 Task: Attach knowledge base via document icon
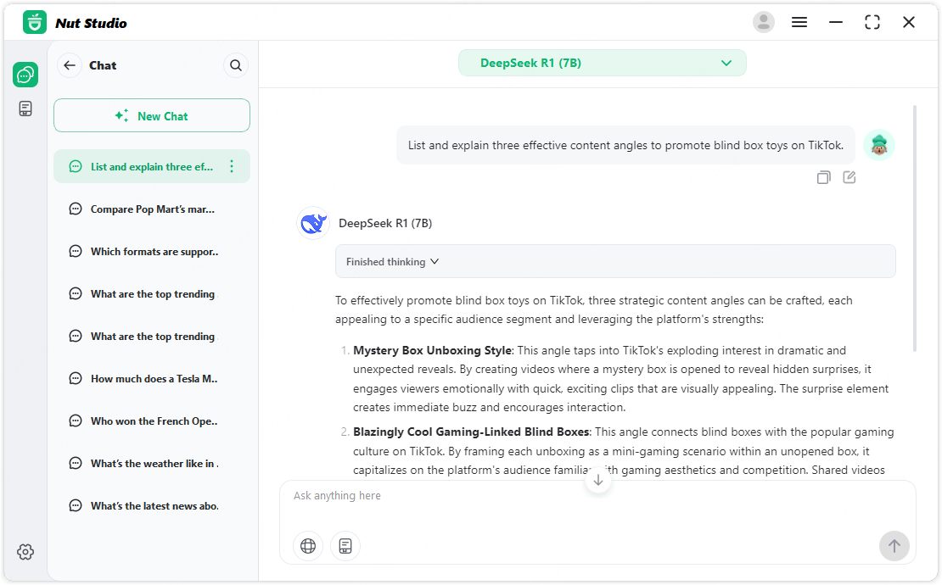[x=345, y=546]
